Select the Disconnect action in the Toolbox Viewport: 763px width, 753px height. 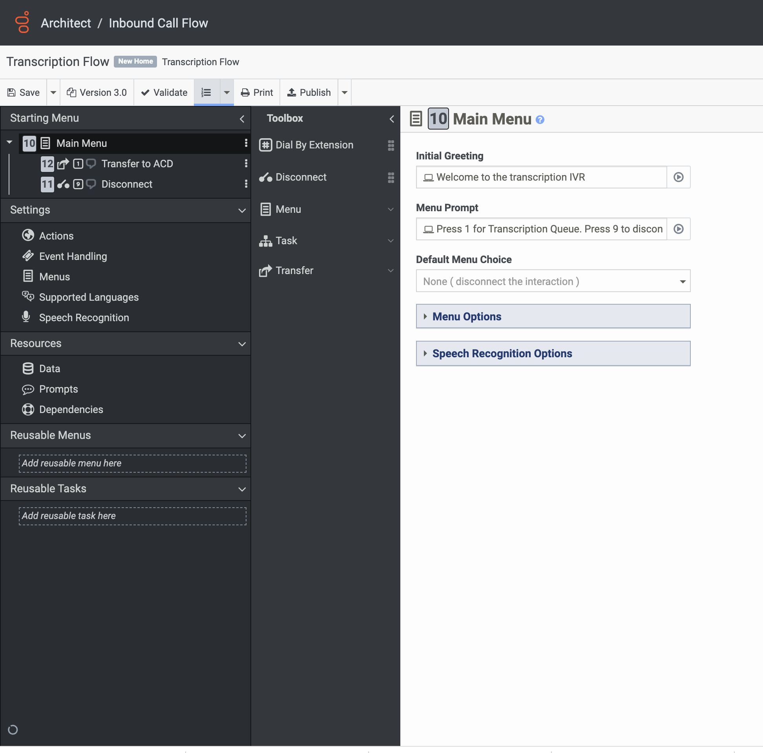click(300, 177)
